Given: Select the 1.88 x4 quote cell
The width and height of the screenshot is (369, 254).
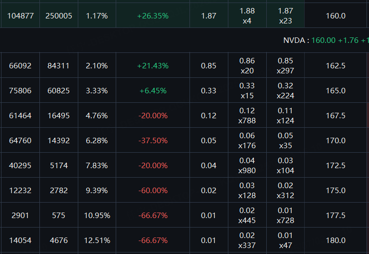Looking at the screenshot, I should [247, 15].
